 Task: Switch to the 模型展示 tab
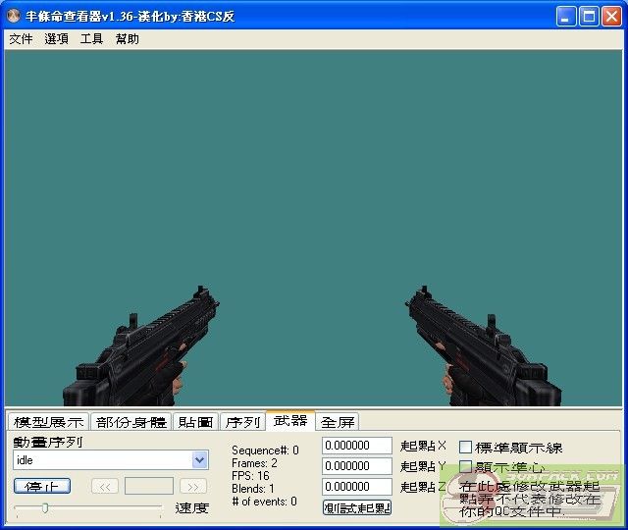coord(48,422)
